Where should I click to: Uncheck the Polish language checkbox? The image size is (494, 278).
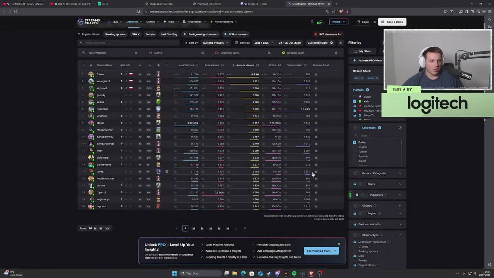coord(355,142)
